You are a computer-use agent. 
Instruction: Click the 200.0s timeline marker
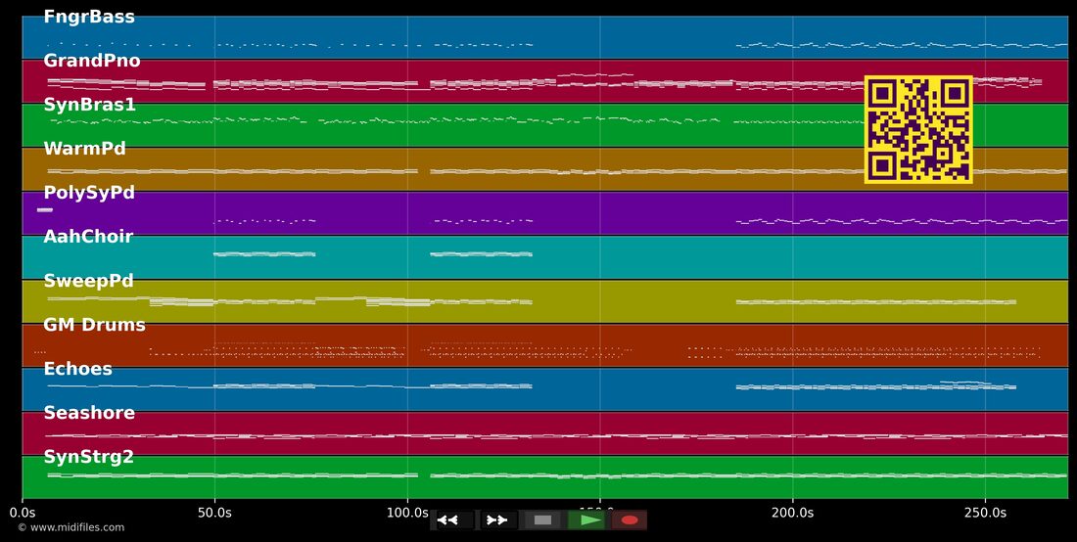793,514
